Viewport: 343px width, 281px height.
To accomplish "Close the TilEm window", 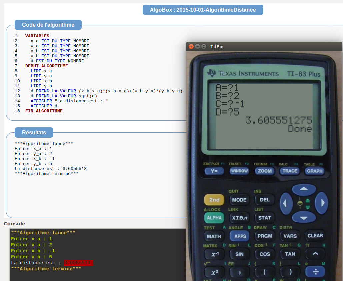I will click(191, 47).
